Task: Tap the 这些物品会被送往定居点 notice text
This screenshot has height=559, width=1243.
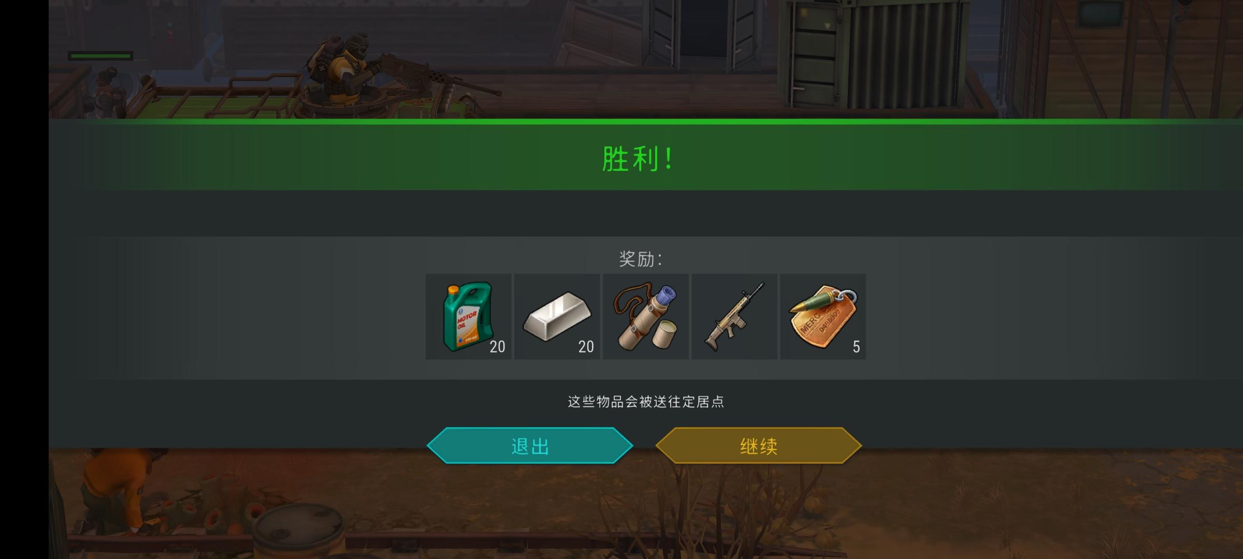Action: click(x=646, y=402)
